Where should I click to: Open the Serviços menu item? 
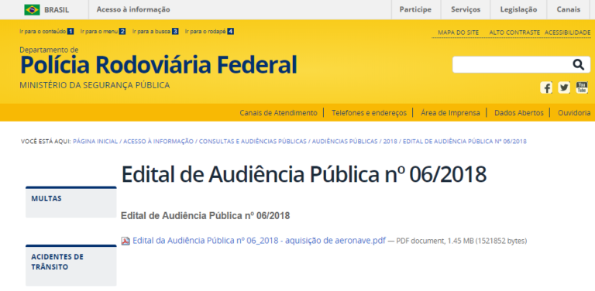pyautogui.click(x=466, y=9)
